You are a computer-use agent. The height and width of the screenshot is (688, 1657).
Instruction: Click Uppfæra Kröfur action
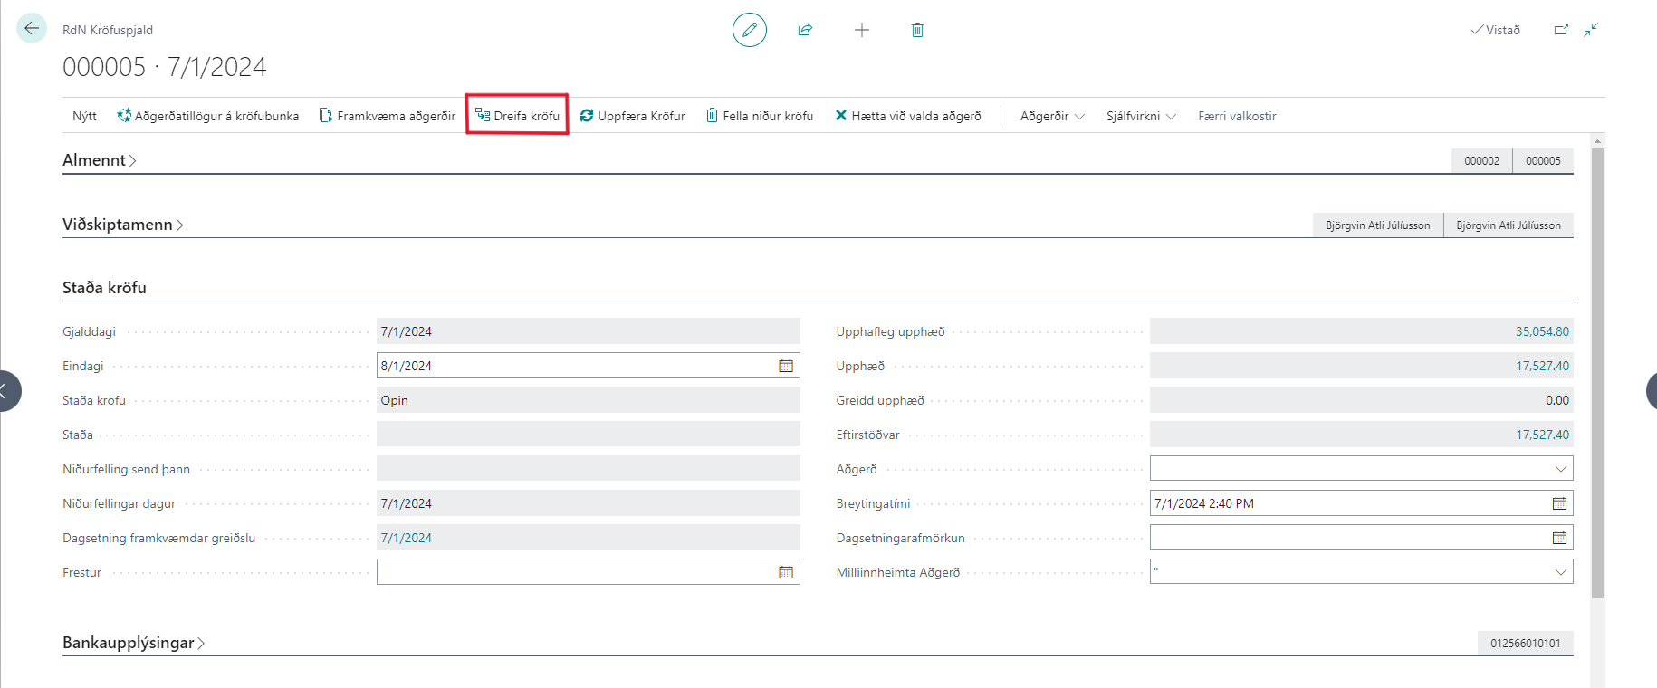coord(632,116)
